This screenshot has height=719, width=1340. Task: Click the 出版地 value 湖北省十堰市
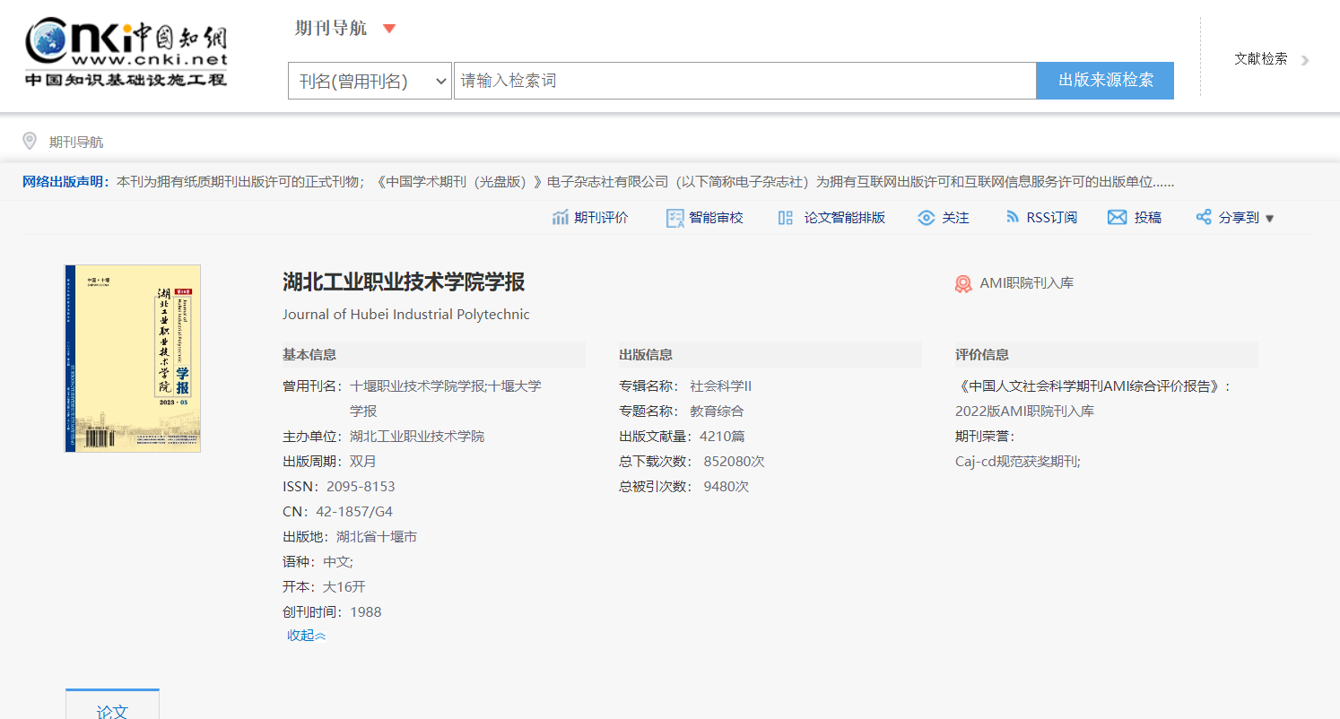coord(377,537)
